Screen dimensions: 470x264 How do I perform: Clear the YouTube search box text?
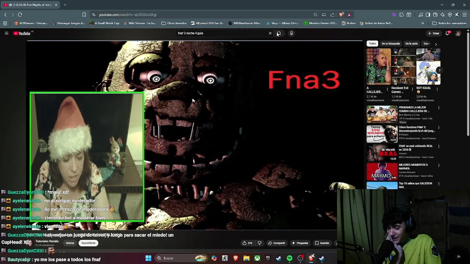(270, 33)
